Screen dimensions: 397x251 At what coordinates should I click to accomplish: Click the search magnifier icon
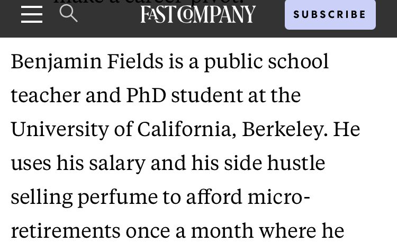69,13
